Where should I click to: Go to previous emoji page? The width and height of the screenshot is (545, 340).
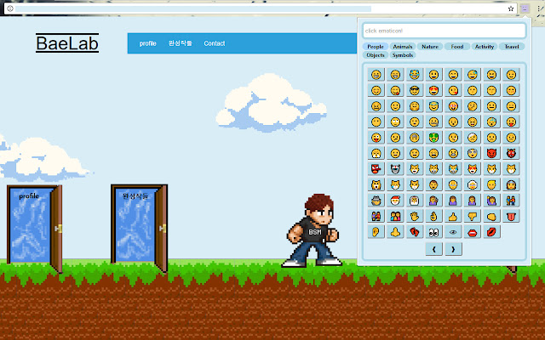433,249
